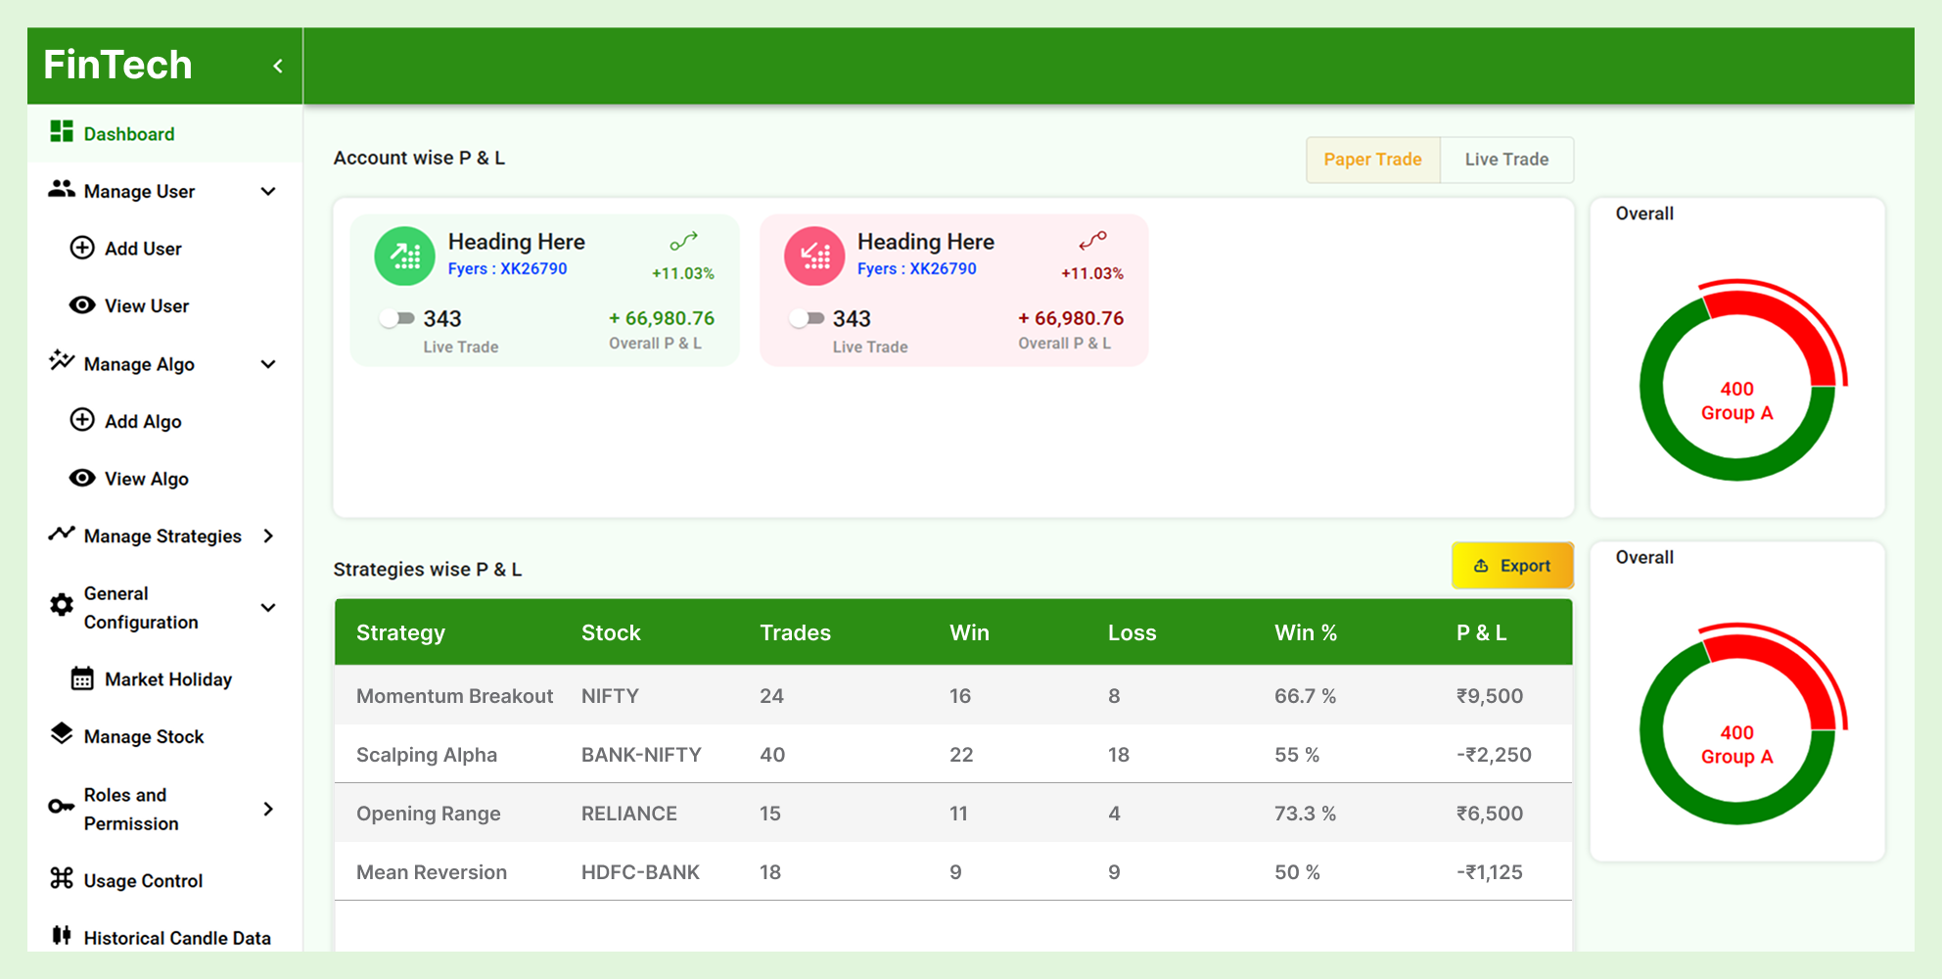Click the Roles and Permission key icon
The image size is (1942, 979).
pos(60,808)
